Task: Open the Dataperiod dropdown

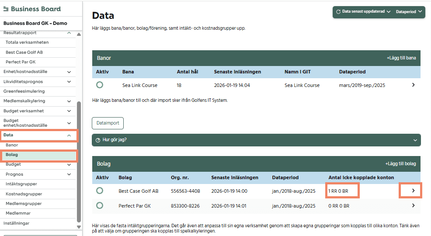Action: [x=409, y=12]
